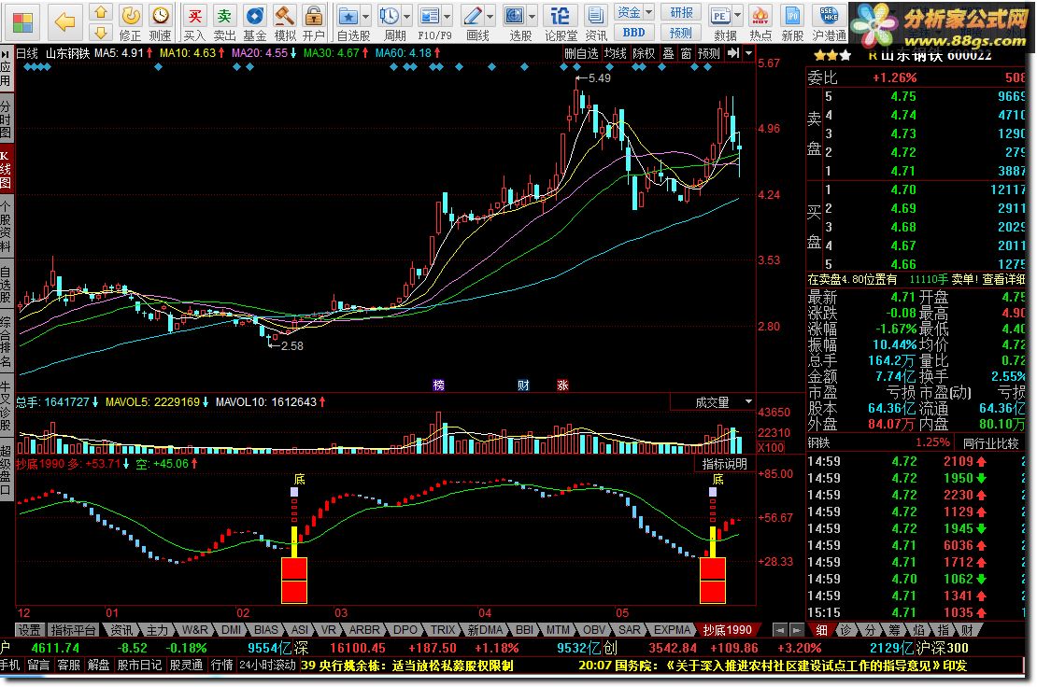The width and height of the screenshot is (1037, 687).
Task: Click the 预测 toolbar button
Action: click(x=681, y=33)
